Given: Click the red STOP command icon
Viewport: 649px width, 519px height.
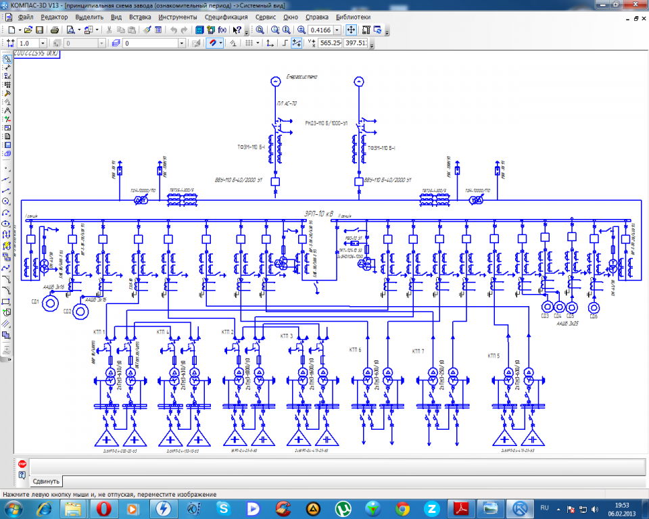Looking at the screenshot, I should pyautogui.click(x=22, y=464).
